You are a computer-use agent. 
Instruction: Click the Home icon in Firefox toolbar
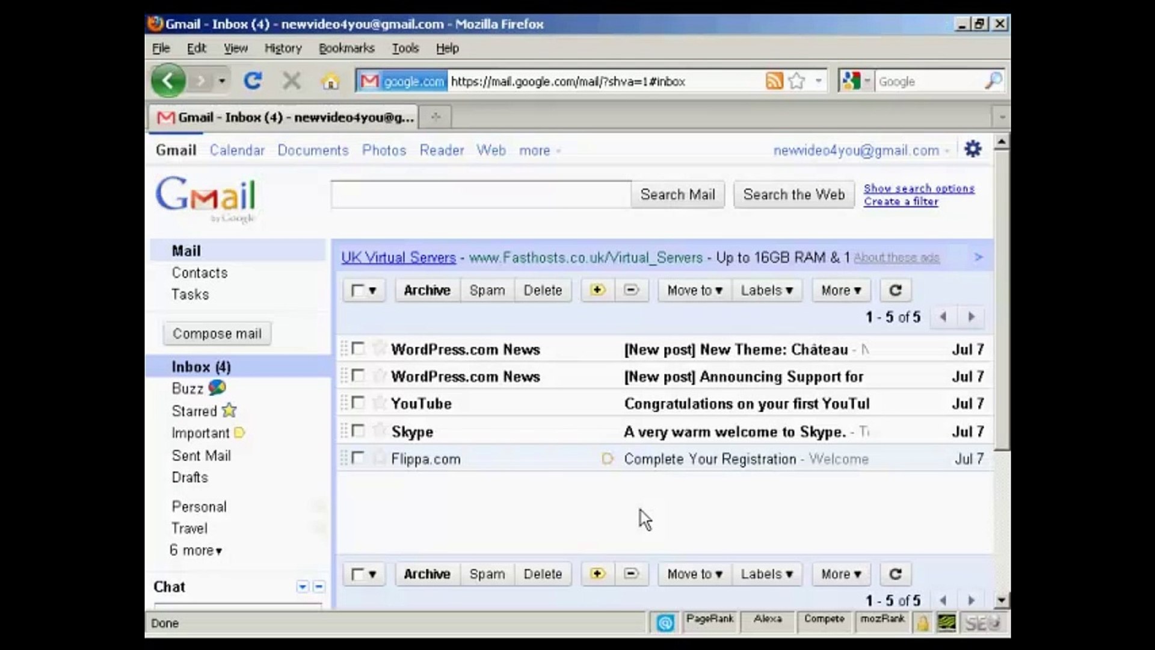click(330, 80)
